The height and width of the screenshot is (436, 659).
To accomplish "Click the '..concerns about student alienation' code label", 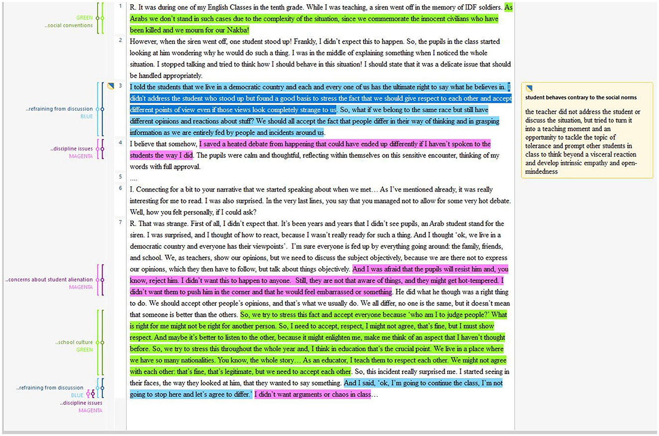I will (49, 280).
